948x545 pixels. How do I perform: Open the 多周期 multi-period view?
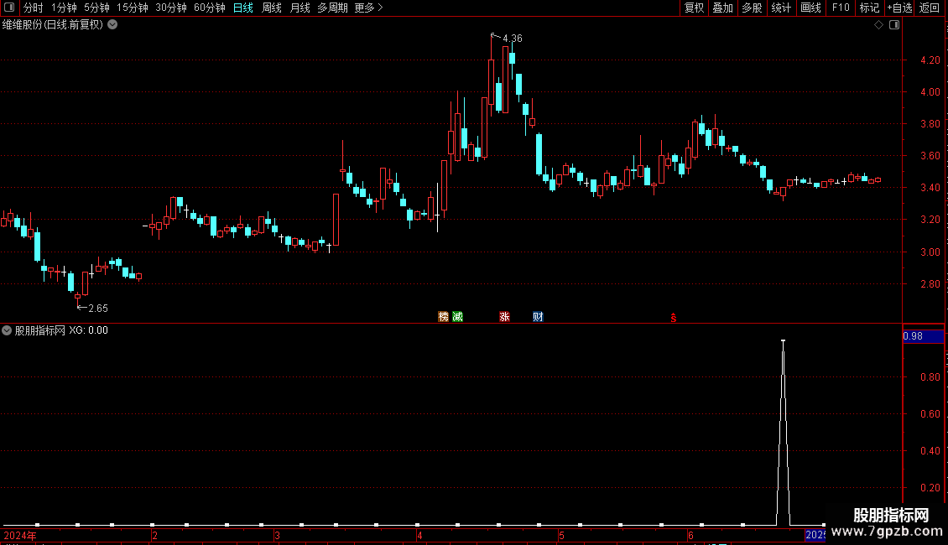(x=332, y=8)
